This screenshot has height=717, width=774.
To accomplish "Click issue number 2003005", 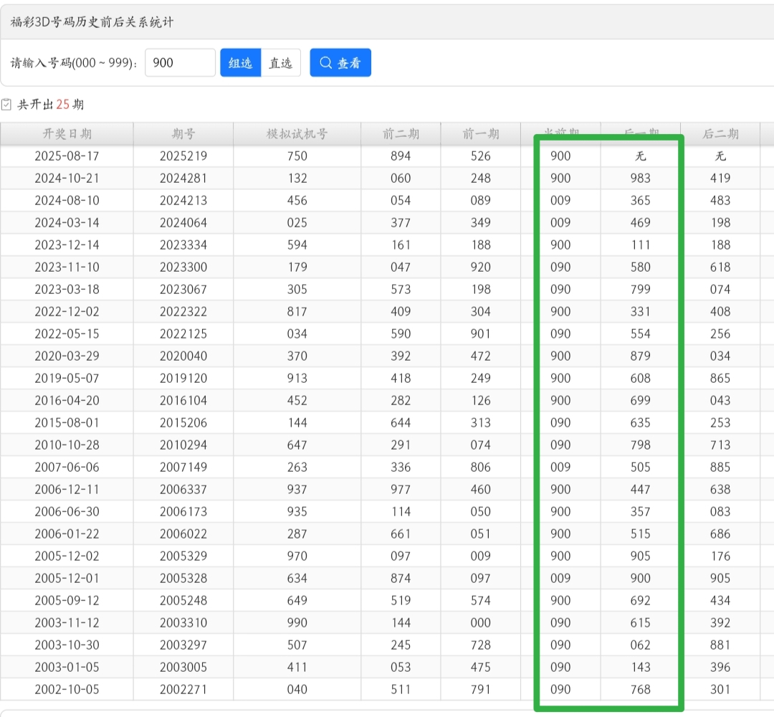I will point(183,667).
